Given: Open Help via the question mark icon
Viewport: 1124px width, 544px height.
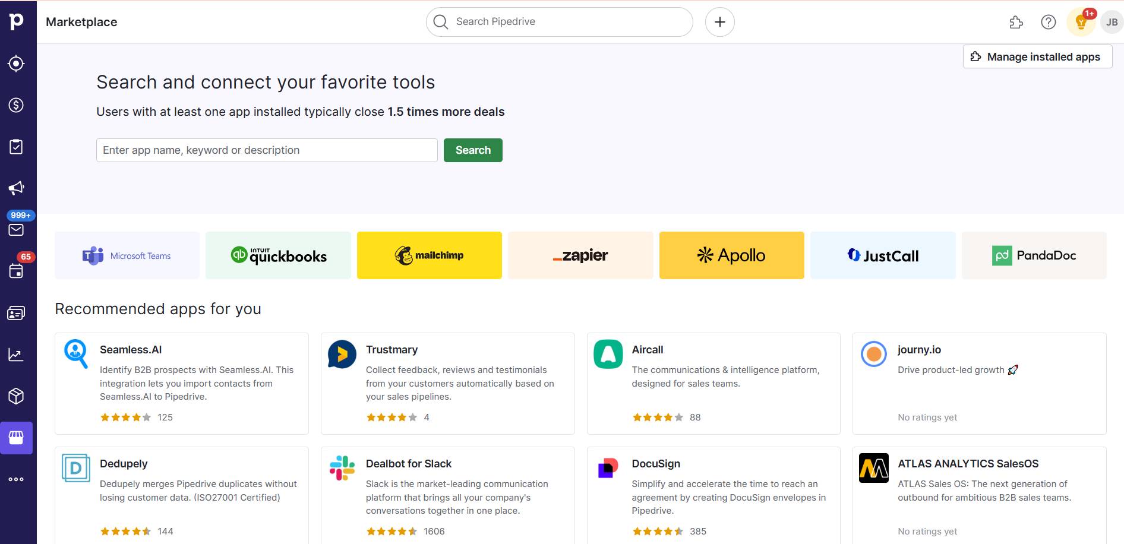Looking at the screenshot, I should coord(1049,22).
